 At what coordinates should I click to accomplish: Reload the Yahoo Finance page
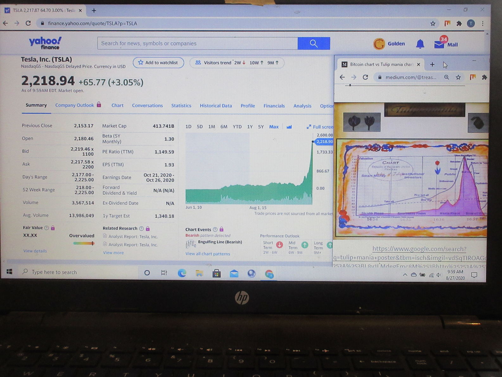tap(28, 23)
